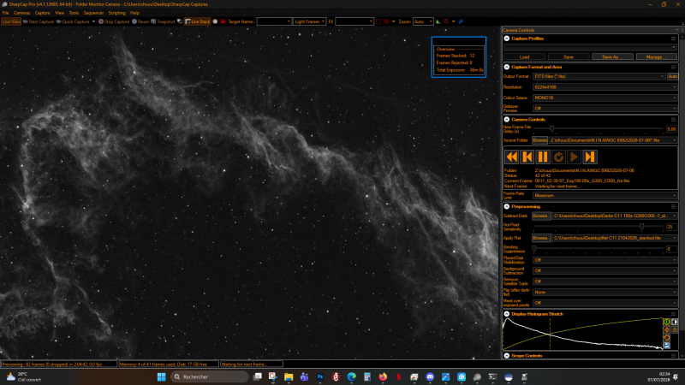685x385 pixels.
Task: Skip to the next frame icon
Action: 590,157
